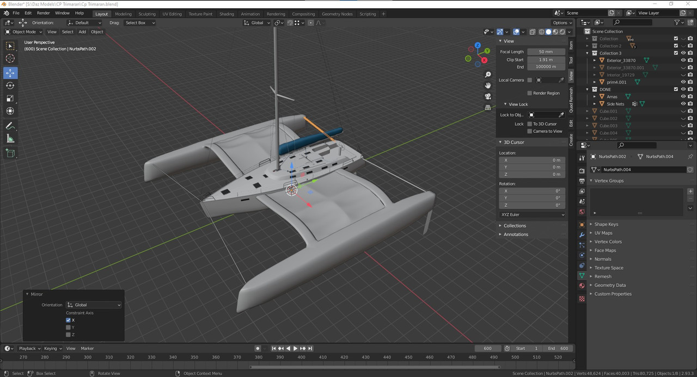Enable the Render Region checkbox
This screenshot has width=697, height=377.
click(529, 93)
